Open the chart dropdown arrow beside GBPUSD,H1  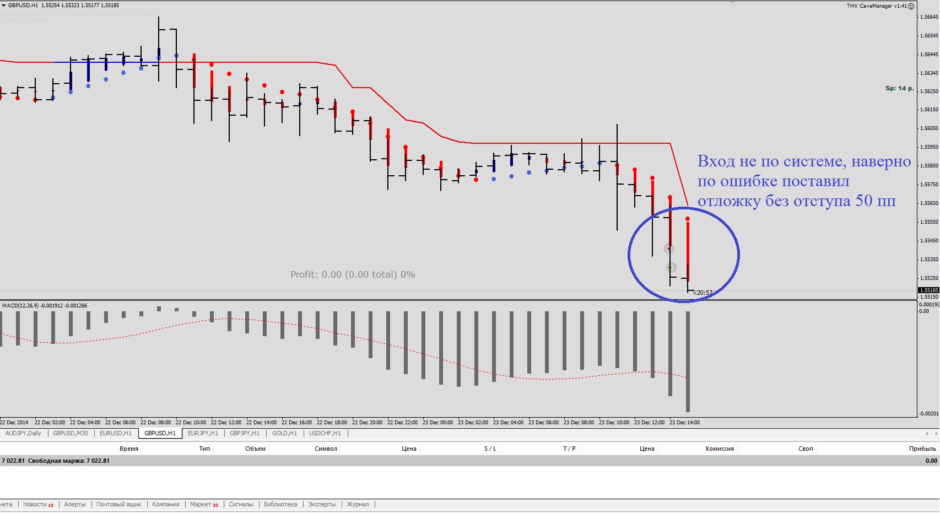click(x=3, y=6)
